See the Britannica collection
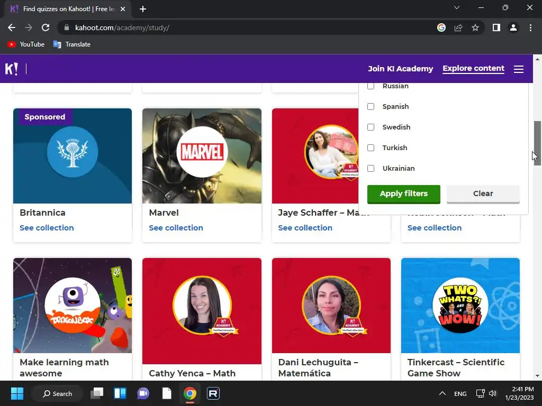542x406 pixels. pyautogui.click(x=47, y=228)
